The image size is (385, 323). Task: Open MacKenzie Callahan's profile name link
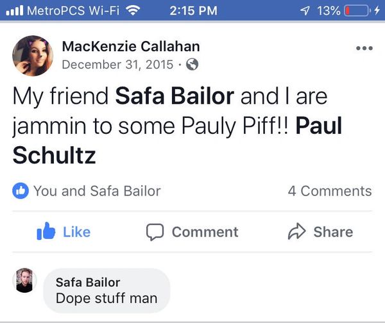coord(130,46)
